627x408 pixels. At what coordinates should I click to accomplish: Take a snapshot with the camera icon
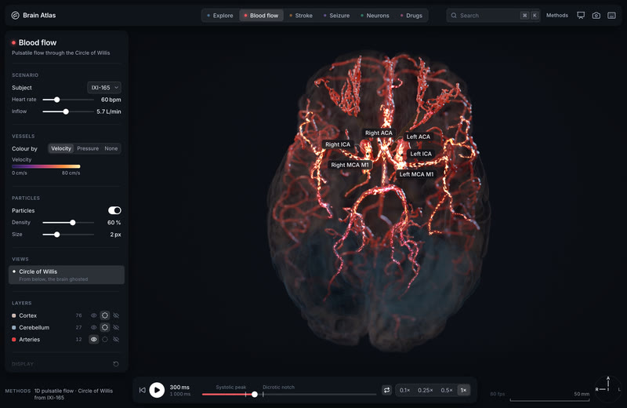pos(596,15)
